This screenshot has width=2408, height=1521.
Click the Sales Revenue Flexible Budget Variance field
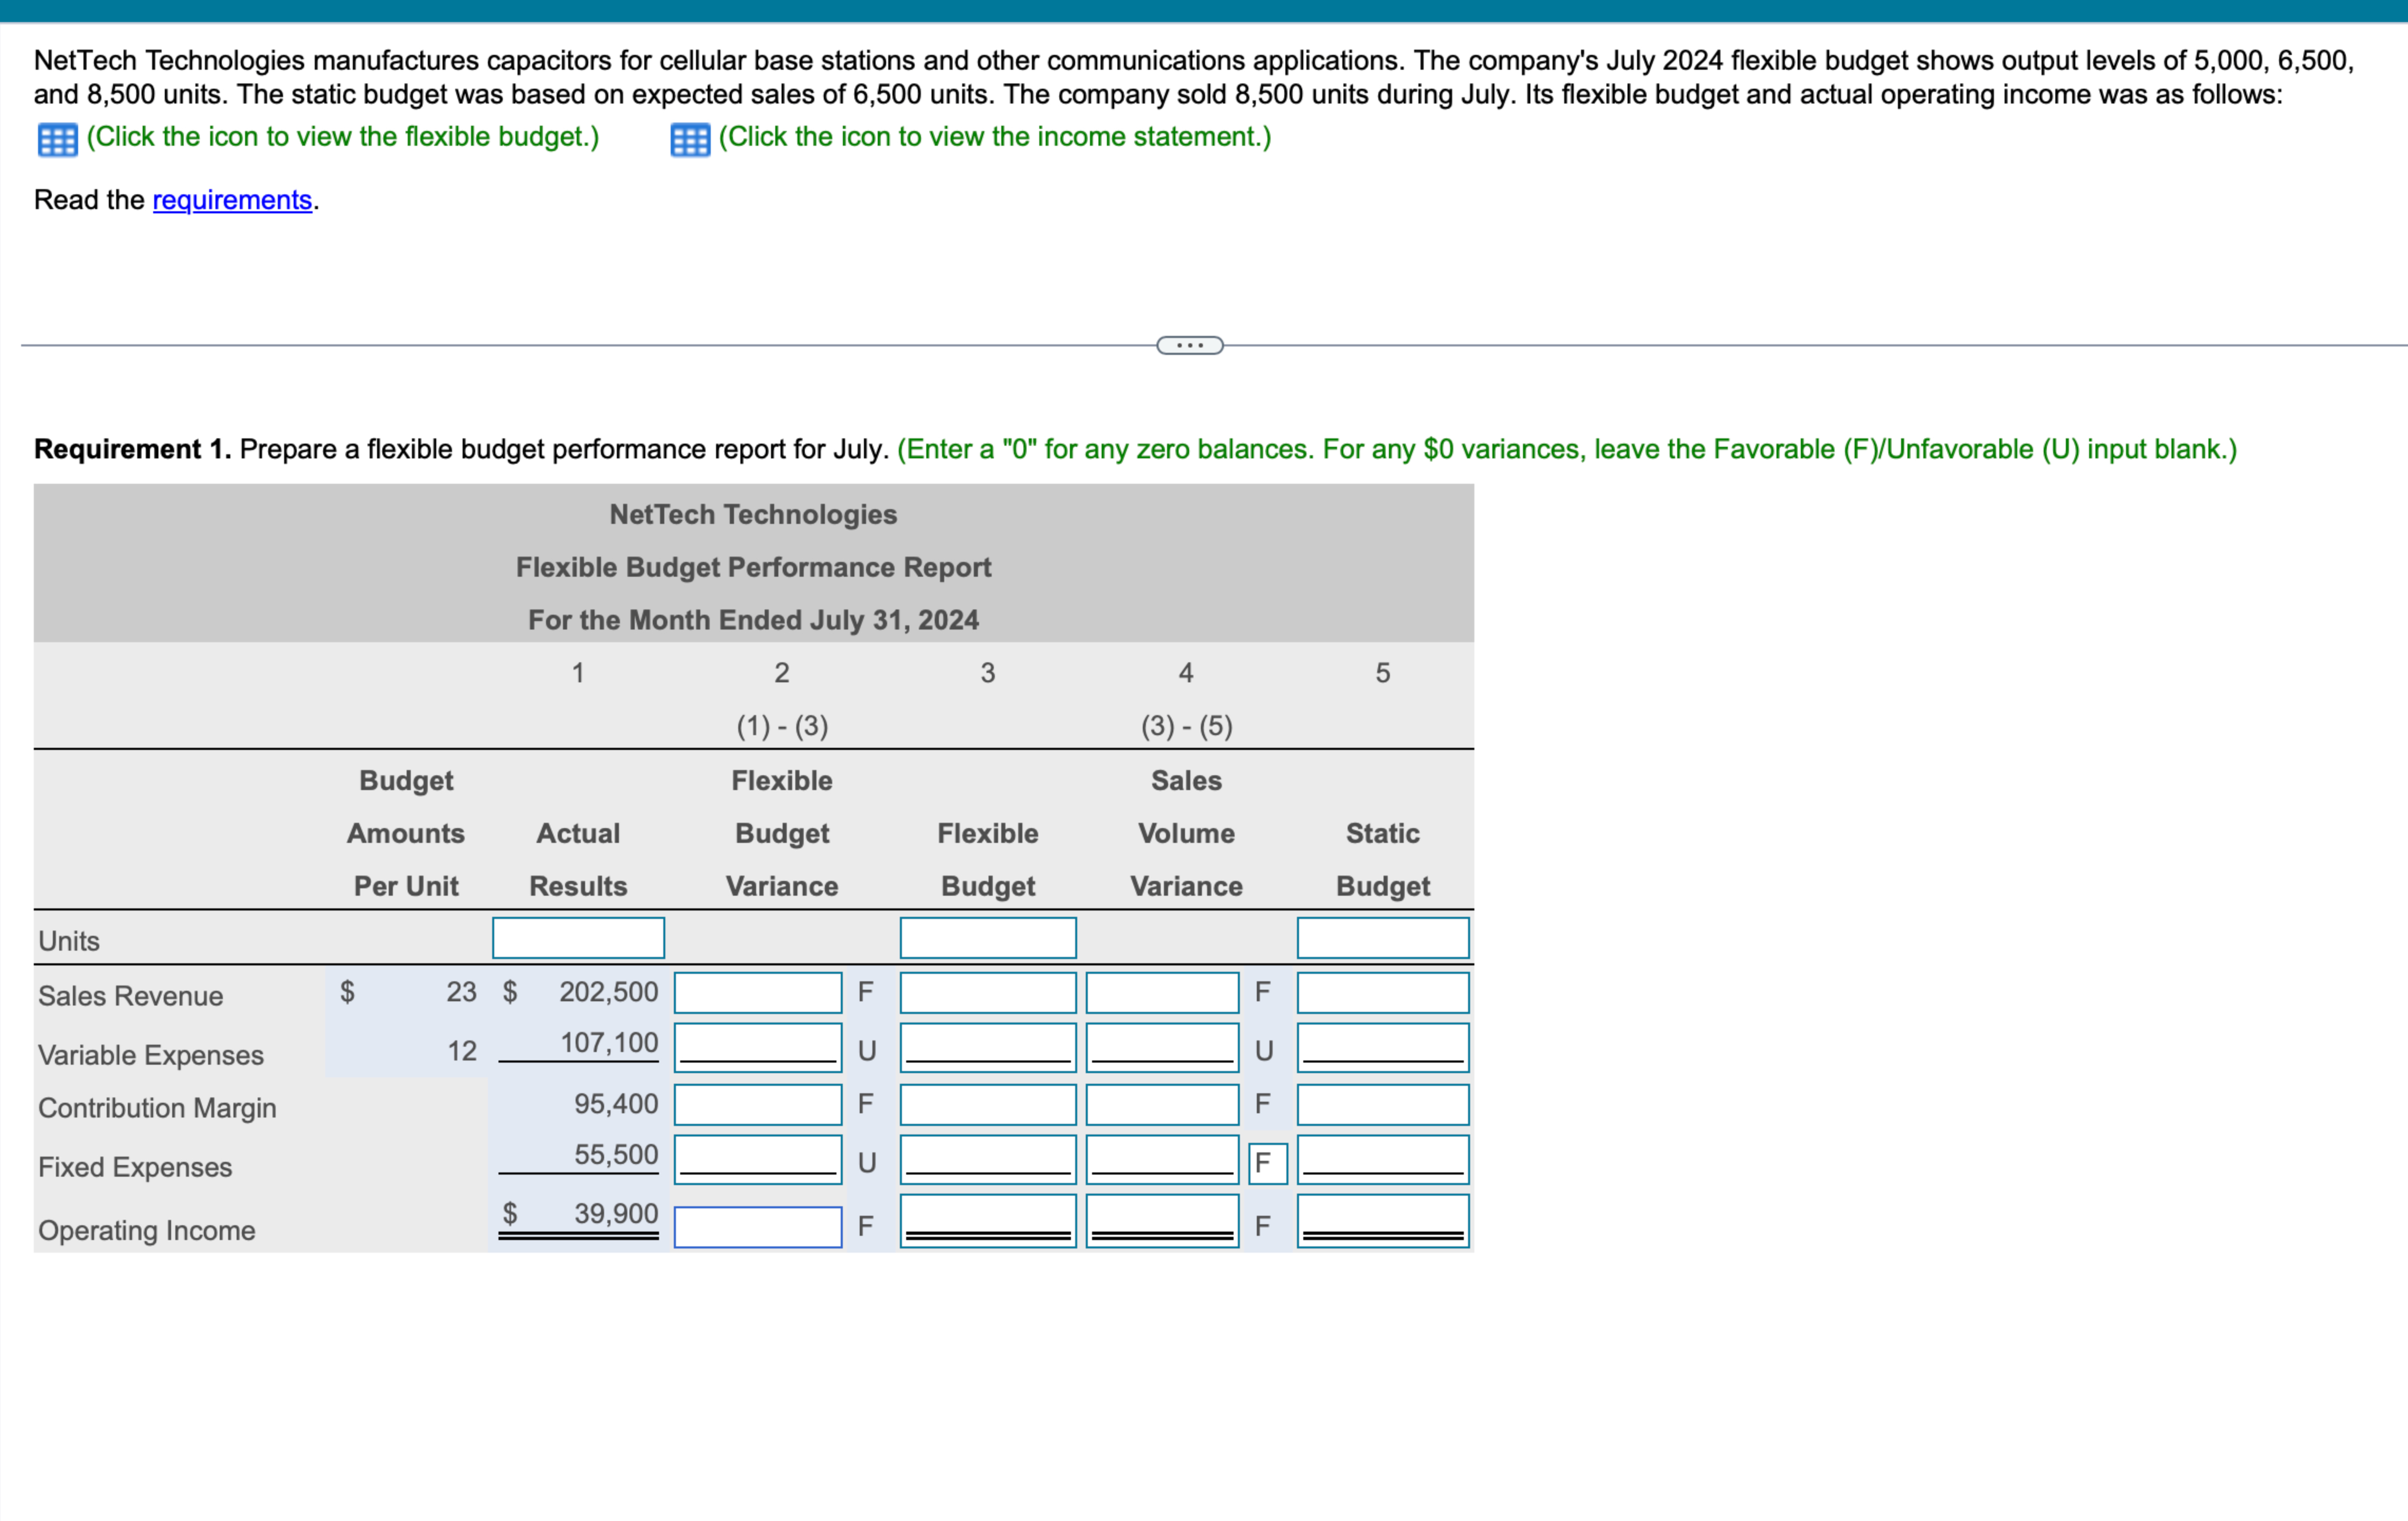click(x=757, y=992)
